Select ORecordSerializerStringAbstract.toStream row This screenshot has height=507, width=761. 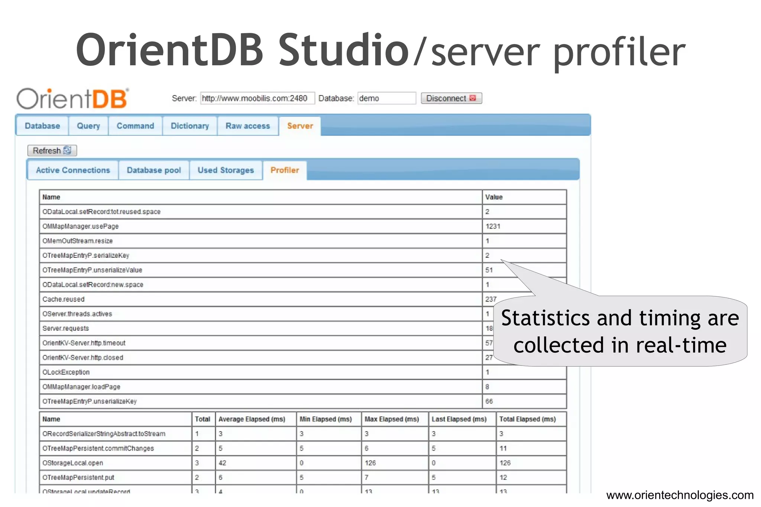[x=303, y=433]
